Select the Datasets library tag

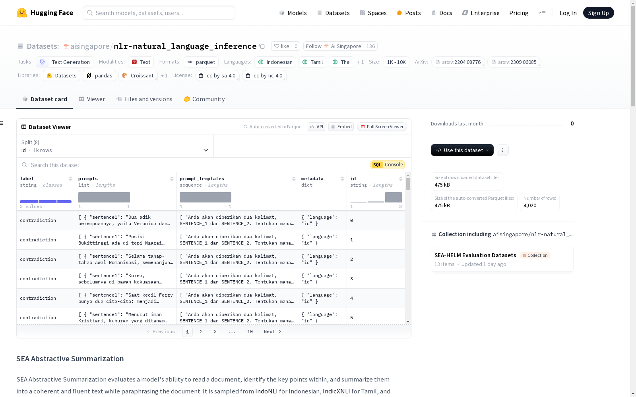point(62,75)
